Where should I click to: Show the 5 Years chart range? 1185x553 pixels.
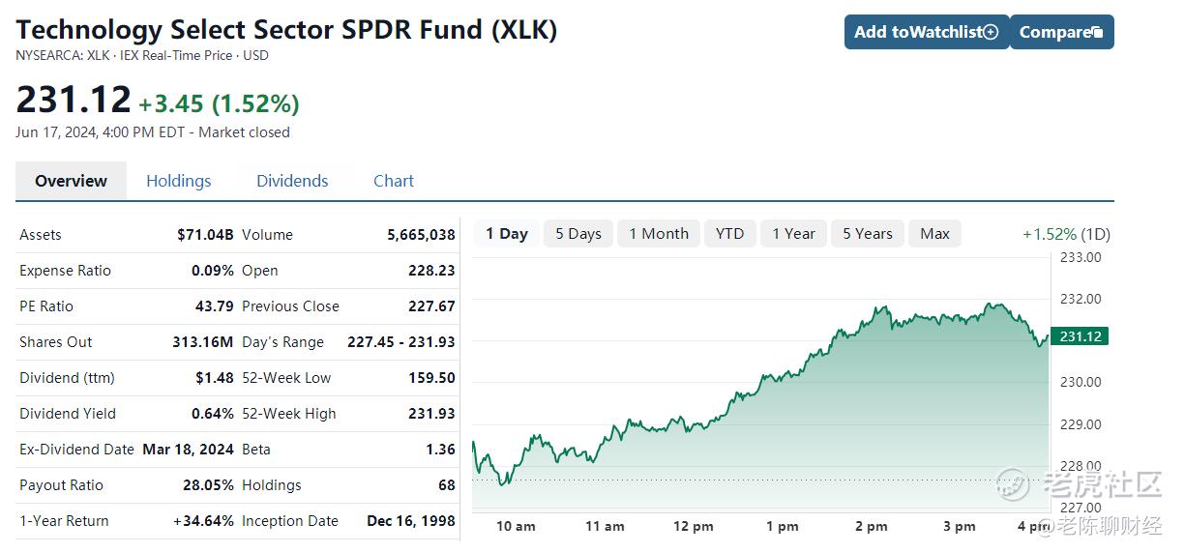pyautogui.click(x=868, y=233)
